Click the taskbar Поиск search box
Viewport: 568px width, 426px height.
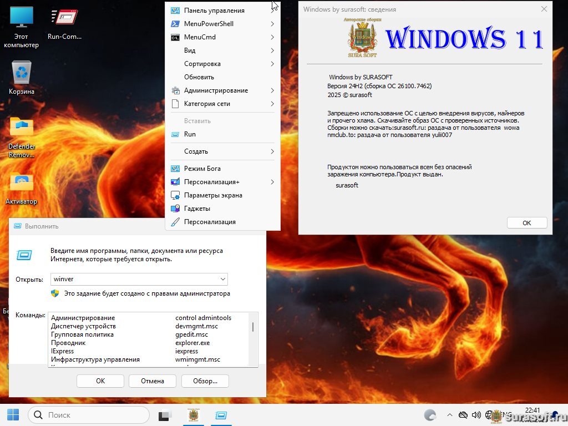[89, 415]
